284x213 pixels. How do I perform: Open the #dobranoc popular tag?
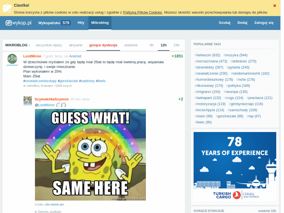coord(243,61)
